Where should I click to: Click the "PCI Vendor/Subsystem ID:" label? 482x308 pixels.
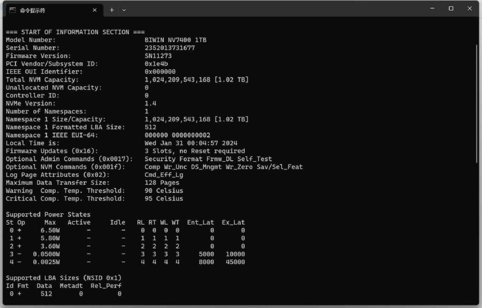coord(52,64)
